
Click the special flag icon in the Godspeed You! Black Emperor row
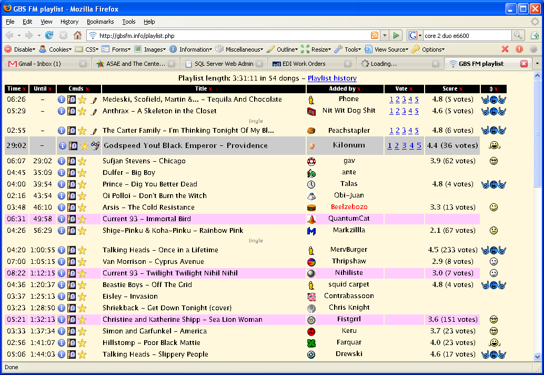click(x=95, y=145)
